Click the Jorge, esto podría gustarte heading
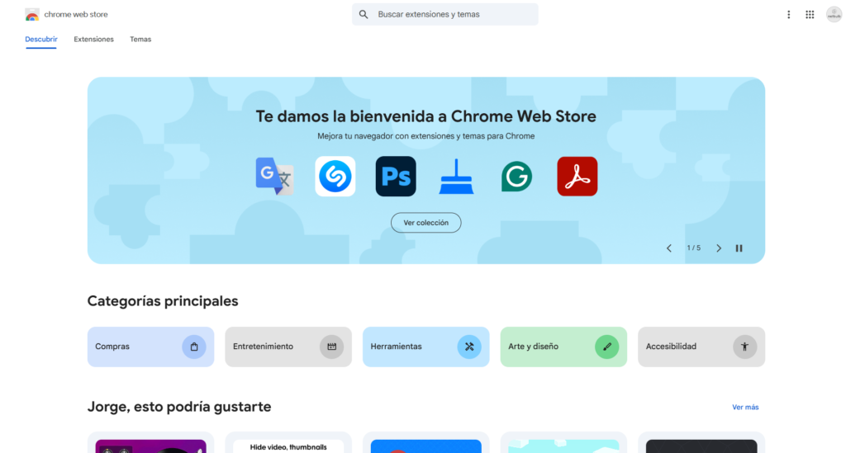 [179, 407]
